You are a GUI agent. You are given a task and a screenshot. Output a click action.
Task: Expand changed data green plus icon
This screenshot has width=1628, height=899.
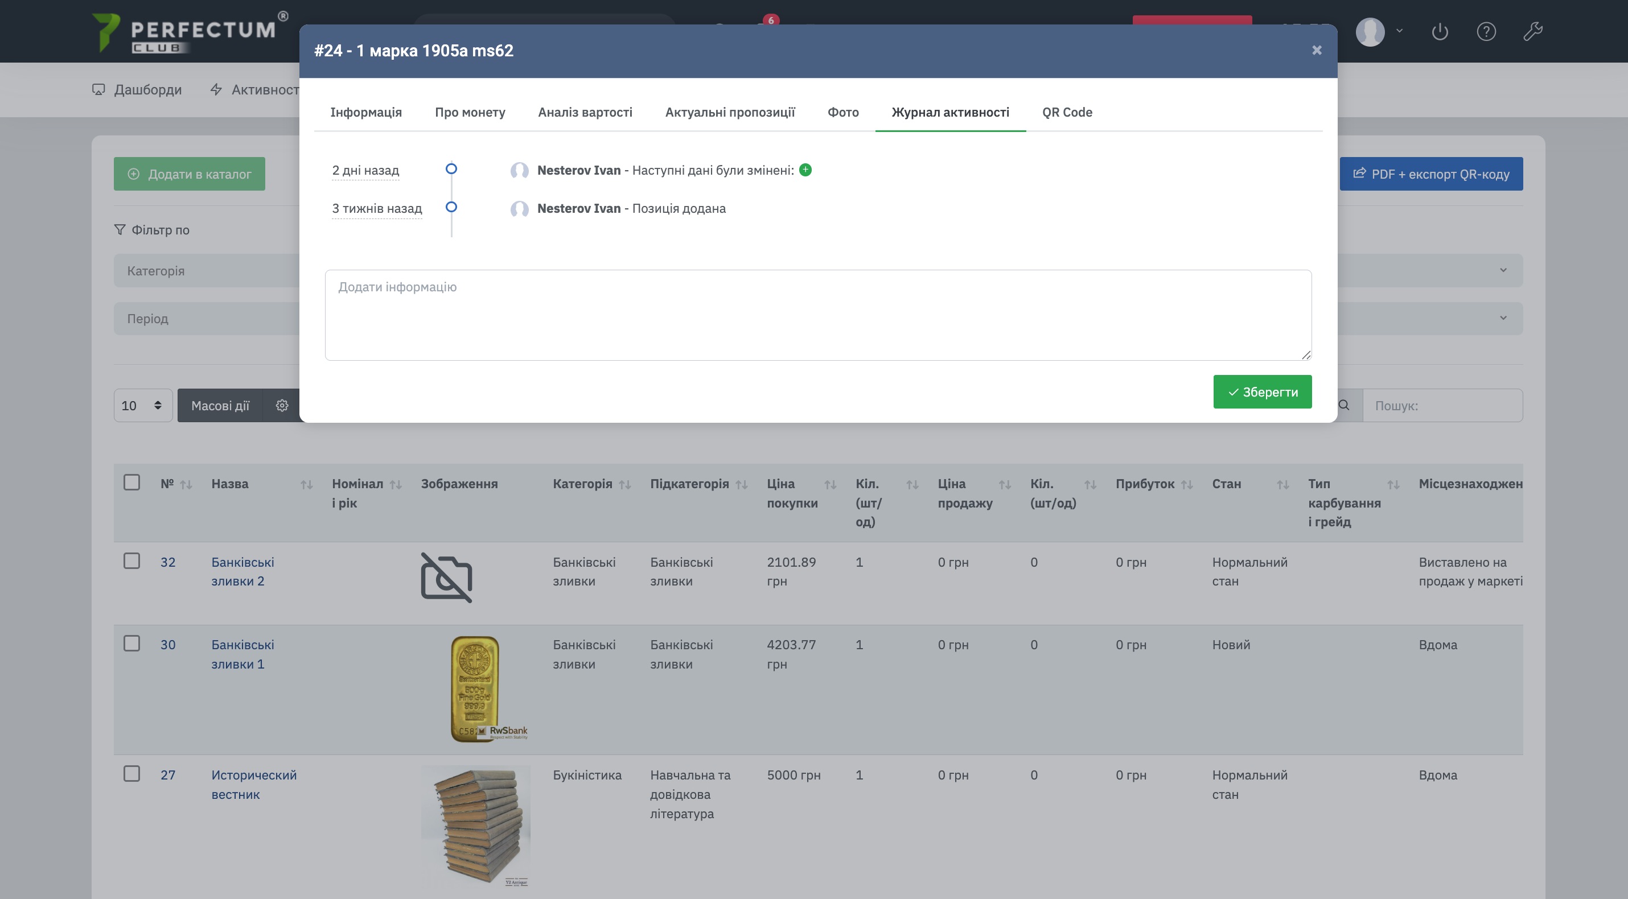805,170
